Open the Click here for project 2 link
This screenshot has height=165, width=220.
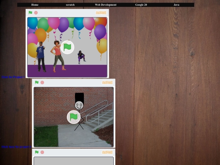tap(16, 147)
